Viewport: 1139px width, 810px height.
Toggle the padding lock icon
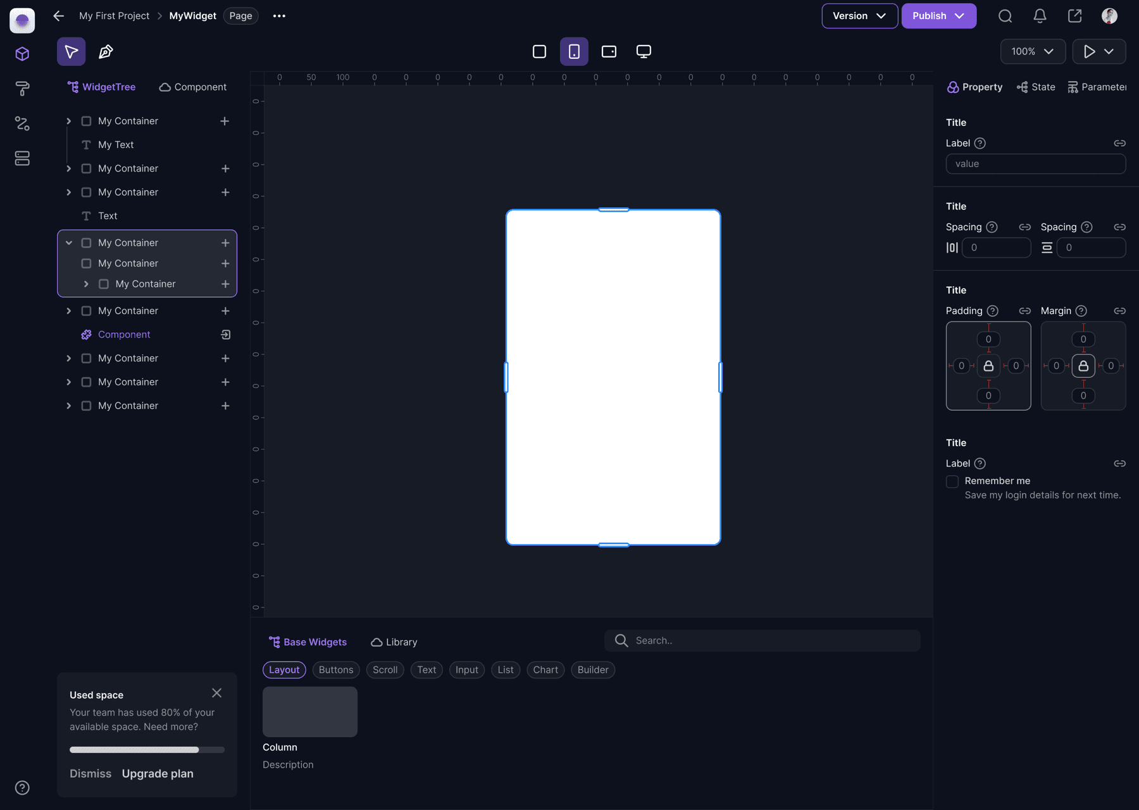[988, 366]
